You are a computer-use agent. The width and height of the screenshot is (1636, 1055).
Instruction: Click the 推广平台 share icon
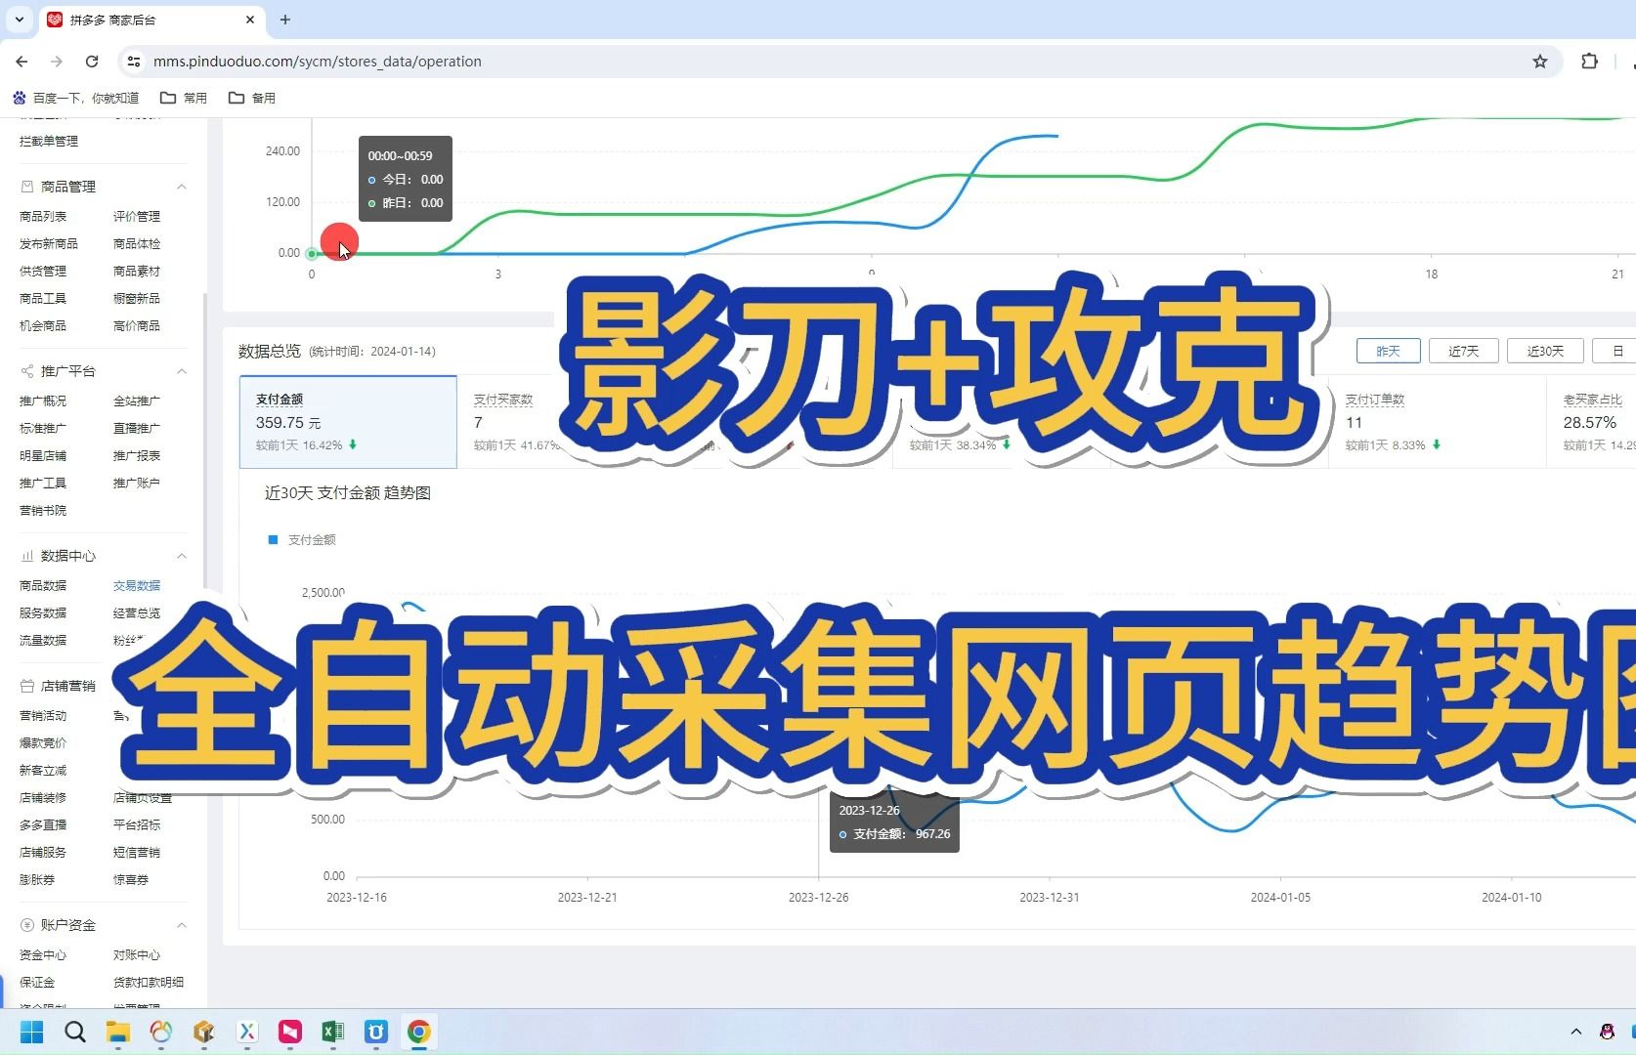click(x=27, y=371)
